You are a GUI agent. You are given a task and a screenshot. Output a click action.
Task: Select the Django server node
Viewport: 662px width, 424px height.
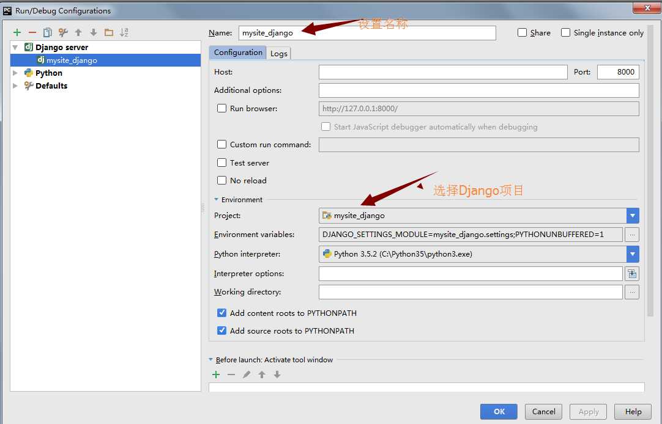click(x=62, y=47)
